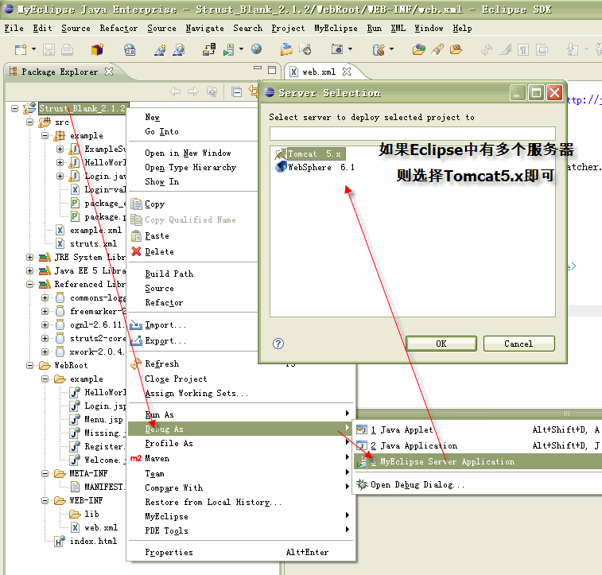Viewport: 602px width, 575px height.
Task: Close the web.xml editor tab
Action: 347,72
